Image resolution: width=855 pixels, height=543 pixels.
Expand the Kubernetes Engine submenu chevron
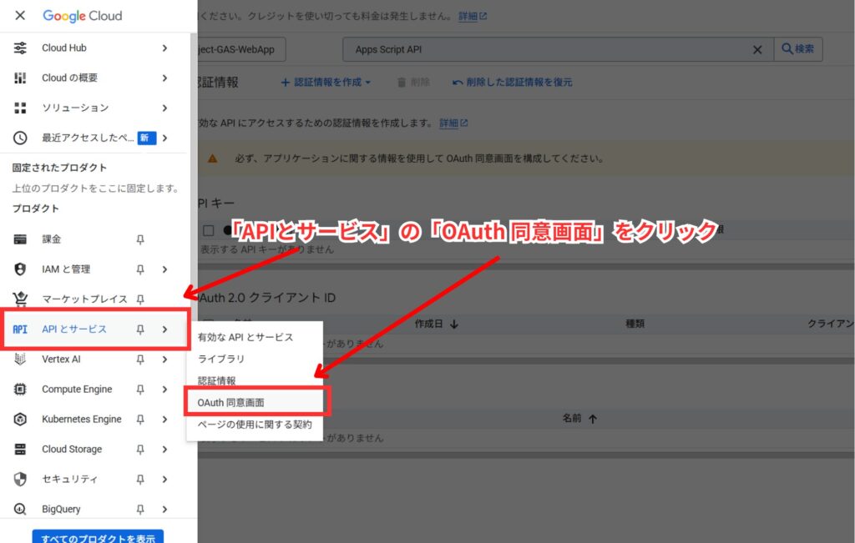tap(164, 419)
